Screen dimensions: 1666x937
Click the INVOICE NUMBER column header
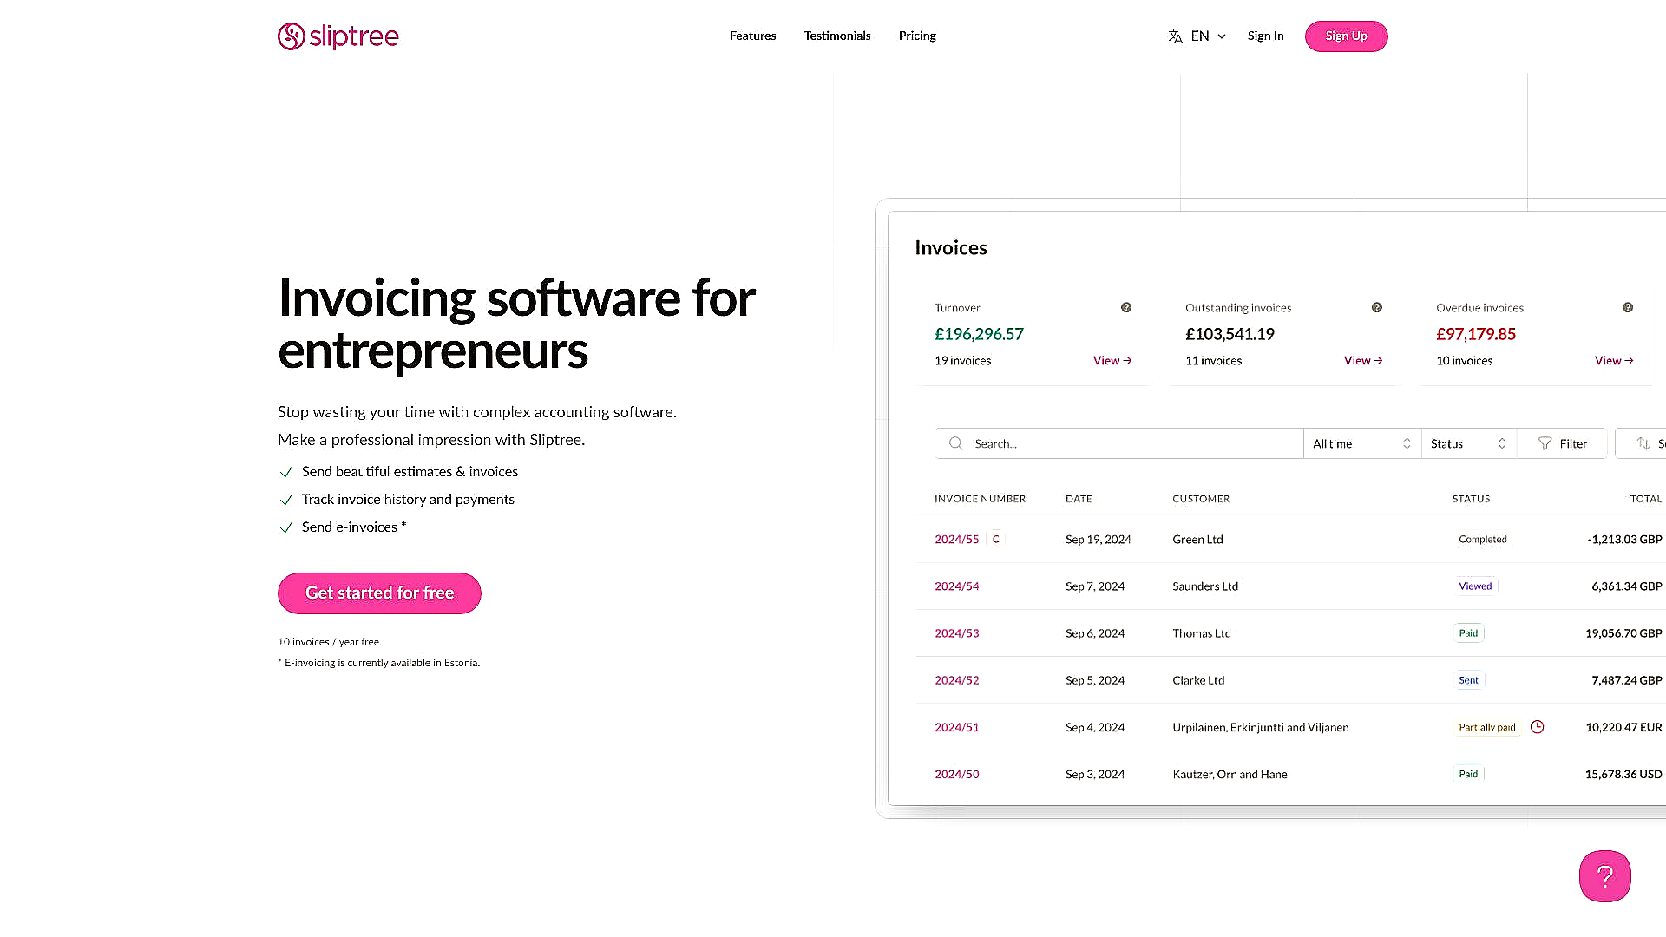[x=980, y=499]
